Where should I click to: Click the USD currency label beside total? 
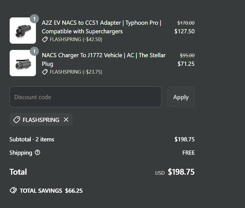160,173
